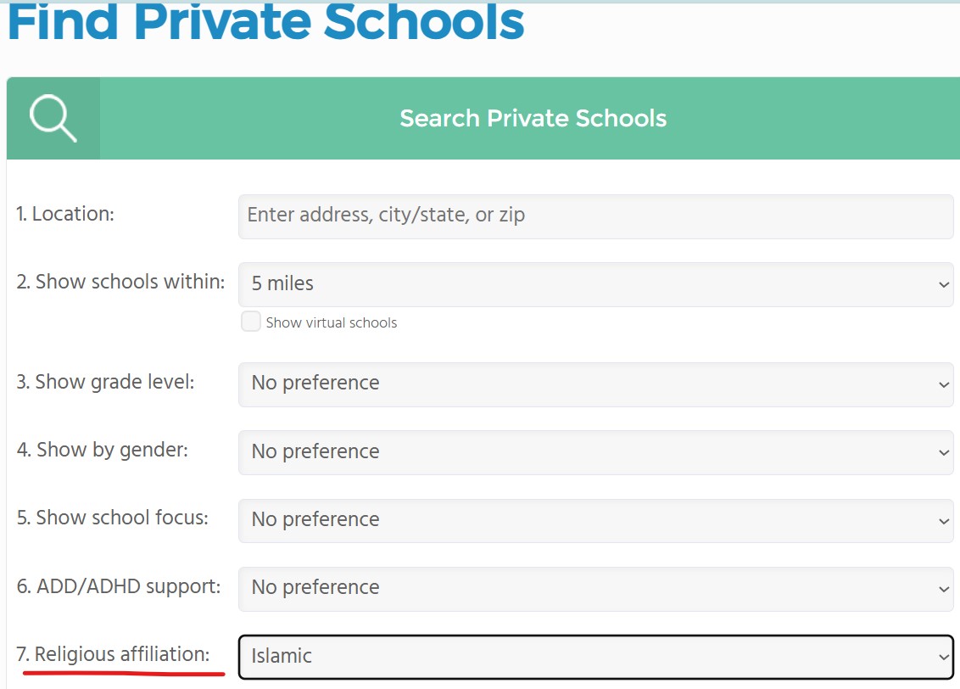Viewport: 960px width, 689px height.
Task: Open the 5 miles distance dropdown
Action: point(595,284)
